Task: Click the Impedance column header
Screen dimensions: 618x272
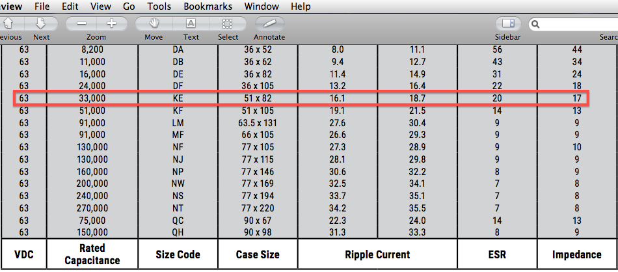Action: click(578, 254)
